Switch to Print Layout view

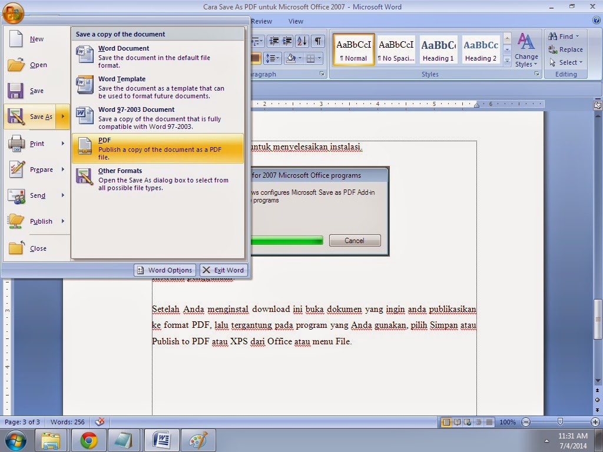coord(446,422)
